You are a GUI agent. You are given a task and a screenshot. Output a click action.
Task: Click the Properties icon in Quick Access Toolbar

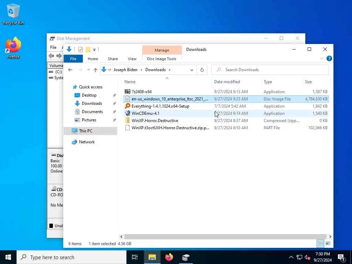click(80, 49)
